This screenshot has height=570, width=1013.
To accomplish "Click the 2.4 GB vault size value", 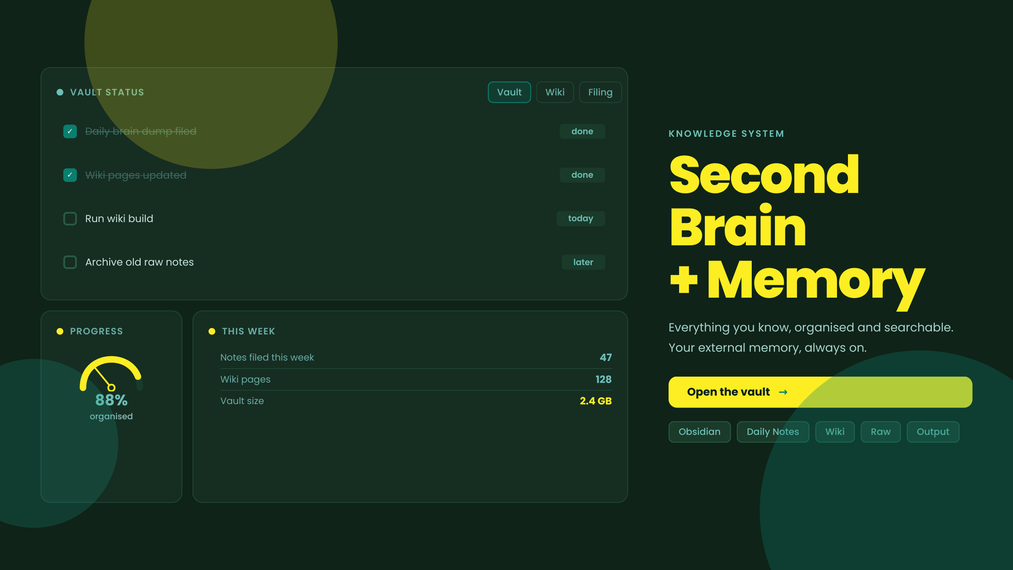I will [596, 401].
